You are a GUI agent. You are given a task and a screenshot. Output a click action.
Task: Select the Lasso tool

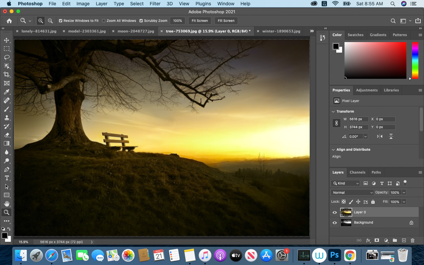tap(7, 57)
